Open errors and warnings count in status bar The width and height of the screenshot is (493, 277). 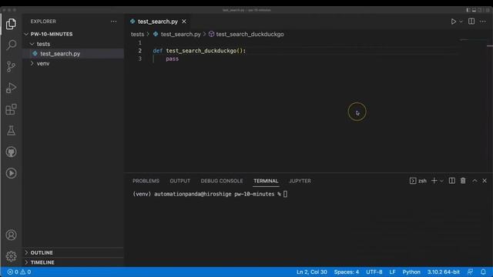18,272
